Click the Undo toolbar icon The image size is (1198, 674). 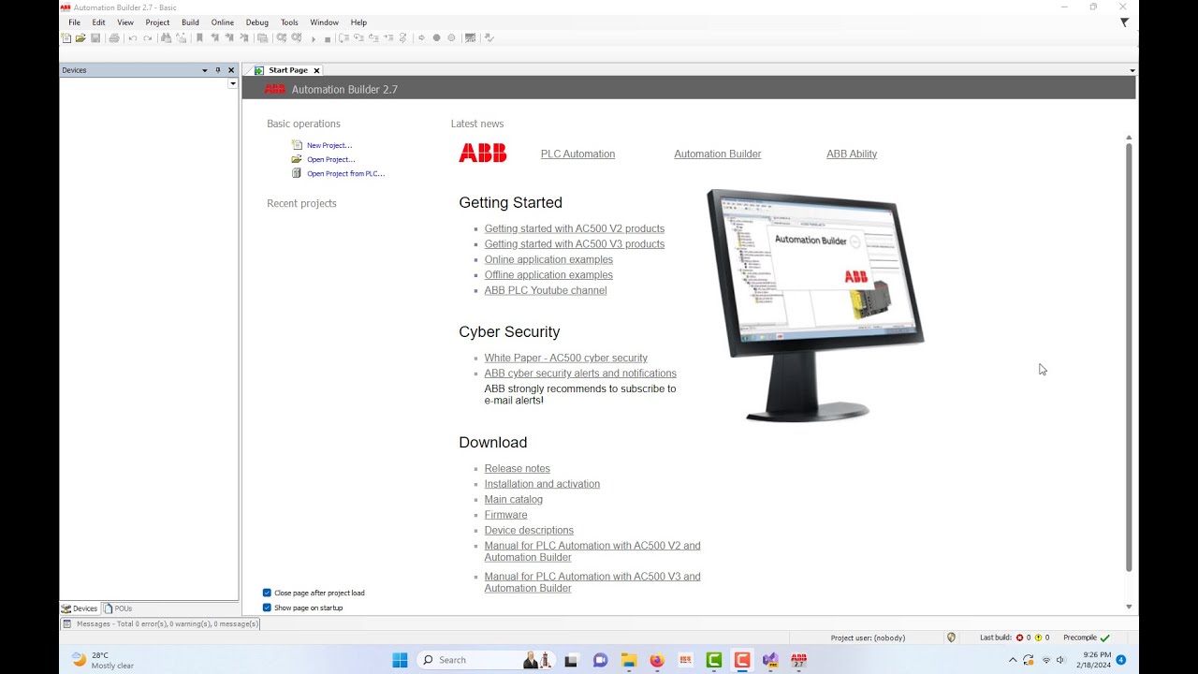click(133, 38)
